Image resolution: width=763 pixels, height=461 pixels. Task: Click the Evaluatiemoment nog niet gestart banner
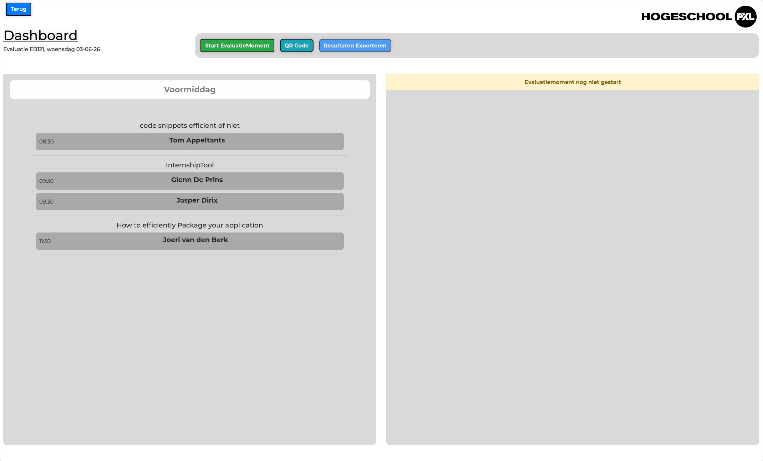pyautogui.click(x=572, y=82)
